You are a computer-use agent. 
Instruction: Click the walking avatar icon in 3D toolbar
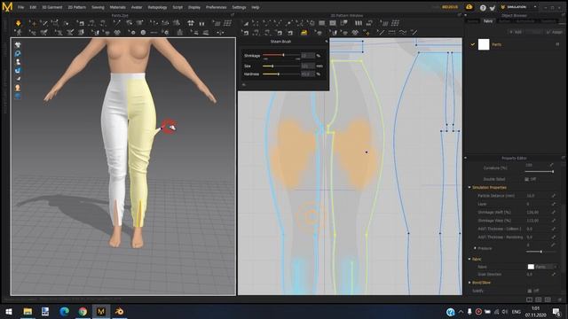pyautogui.click(x=18, y=33)
